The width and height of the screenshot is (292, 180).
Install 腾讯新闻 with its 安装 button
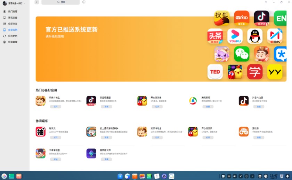tap(208, 107)
